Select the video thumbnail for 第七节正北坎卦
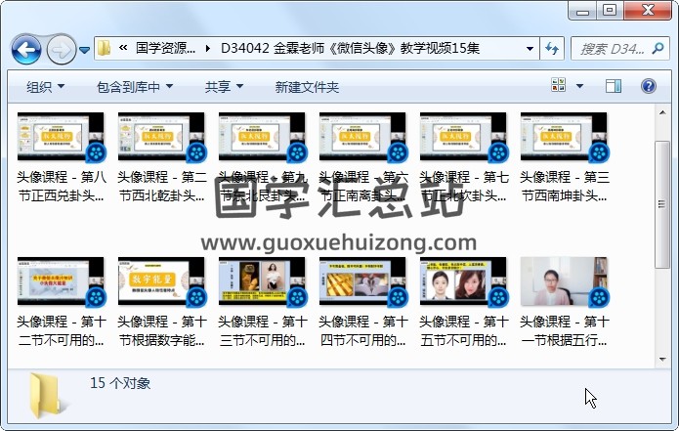The width and height of the screenshot is (679, 431). (463, 137)
